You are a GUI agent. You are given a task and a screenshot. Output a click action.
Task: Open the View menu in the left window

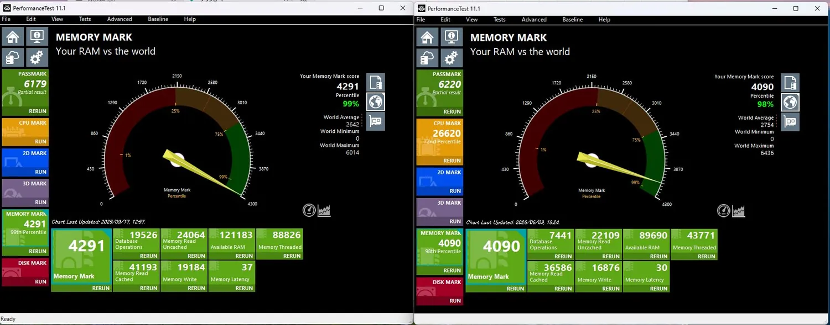pos(57,19)
